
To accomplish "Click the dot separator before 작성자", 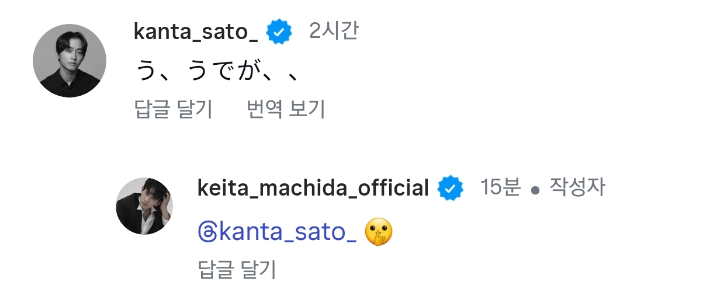I will click(x=535, y=190).
